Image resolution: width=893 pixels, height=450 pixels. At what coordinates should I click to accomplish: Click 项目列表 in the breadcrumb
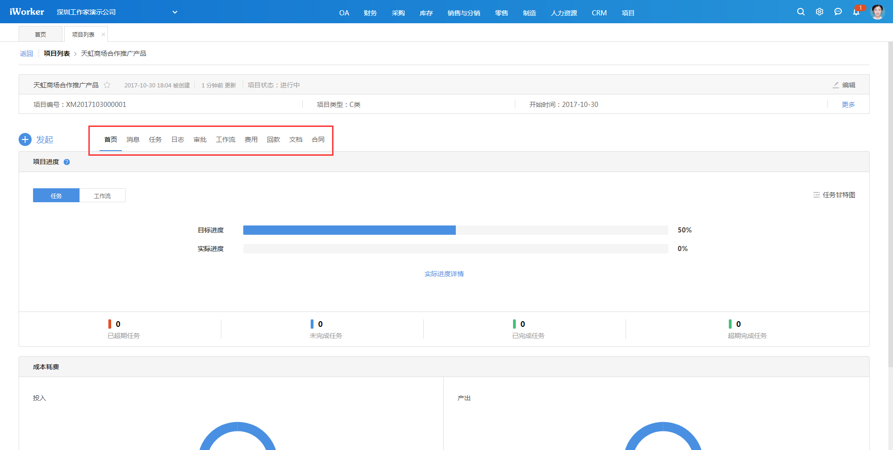point(57,53)
